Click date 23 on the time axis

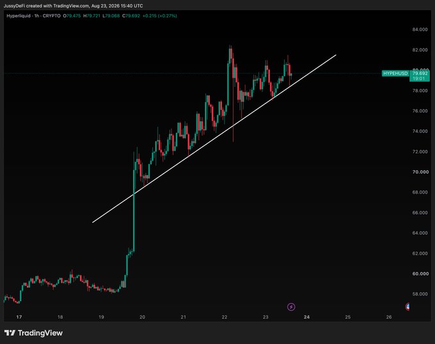[x=265, y=317]
